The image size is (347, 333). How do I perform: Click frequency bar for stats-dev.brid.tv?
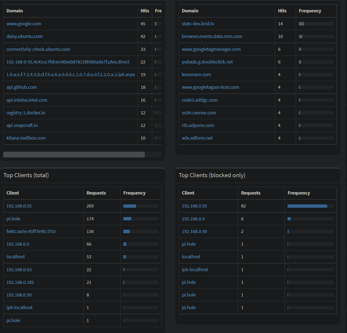click(x=316, y=24)
